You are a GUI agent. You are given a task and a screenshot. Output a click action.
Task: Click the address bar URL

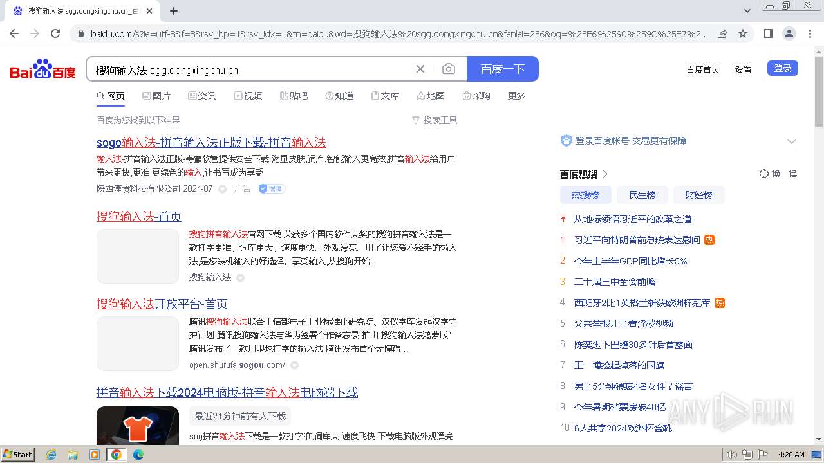[x=399, y=33]
